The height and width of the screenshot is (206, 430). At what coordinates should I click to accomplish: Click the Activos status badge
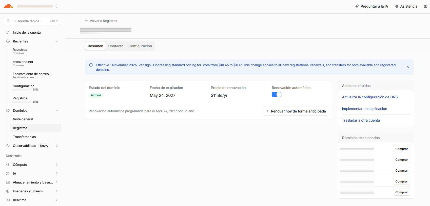coord(96,95)
